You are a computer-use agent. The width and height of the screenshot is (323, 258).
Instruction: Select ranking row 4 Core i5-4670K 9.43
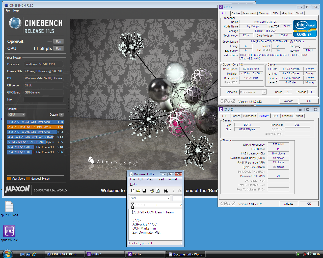(35, 137)
